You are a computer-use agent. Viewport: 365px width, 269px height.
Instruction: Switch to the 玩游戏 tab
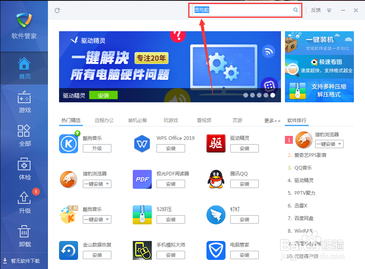click(x=171, y=120)
